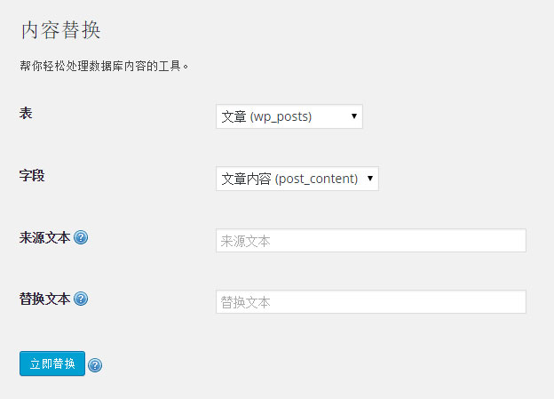Click the 内容替换 page heading

tap(61, 30)
